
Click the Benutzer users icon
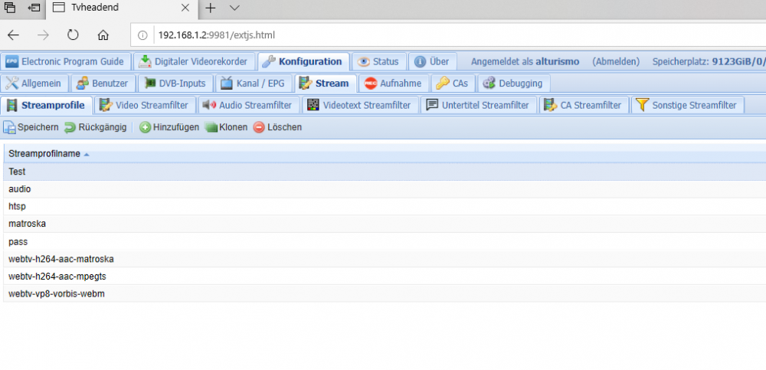pos(82,83)
